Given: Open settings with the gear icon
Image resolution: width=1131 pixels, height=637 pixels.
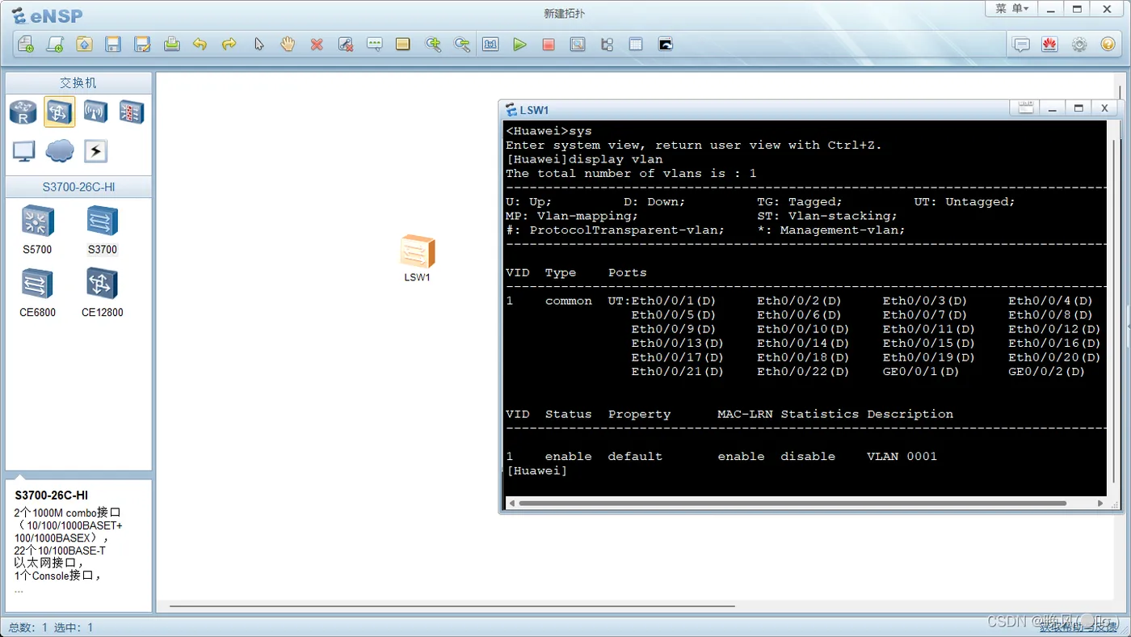Looking at the screenshot, I should (x=1079, y=44).
